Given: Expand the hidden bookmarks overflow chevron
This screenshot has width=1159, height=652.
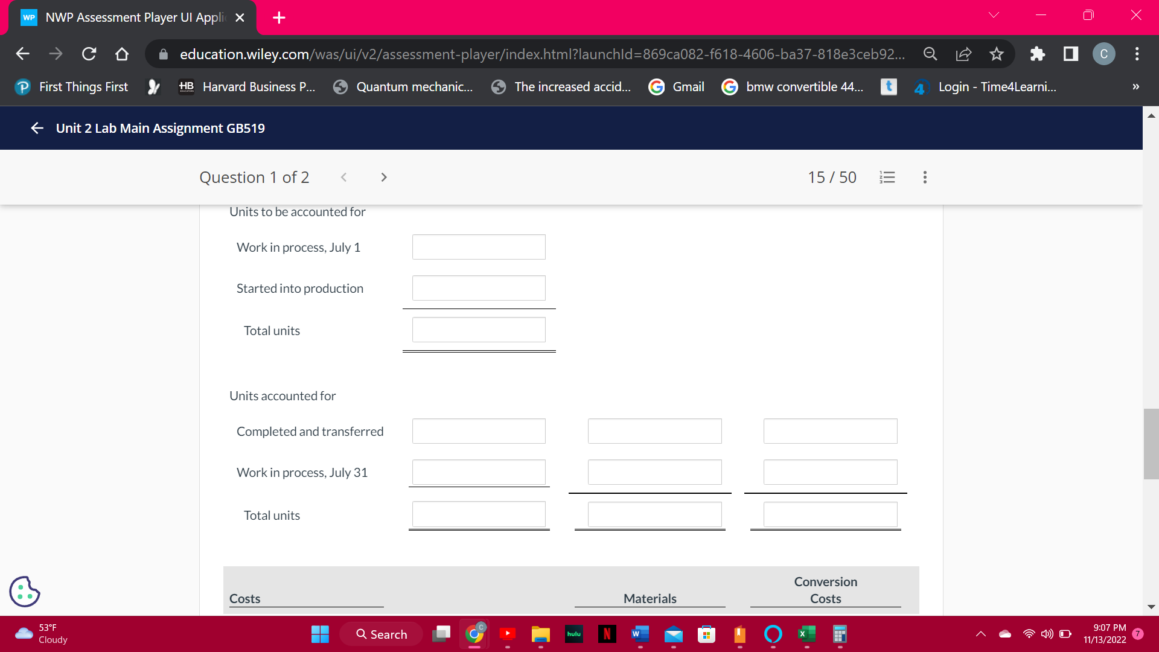Looking at the screenshot, I should click(x=1135, y=87).
